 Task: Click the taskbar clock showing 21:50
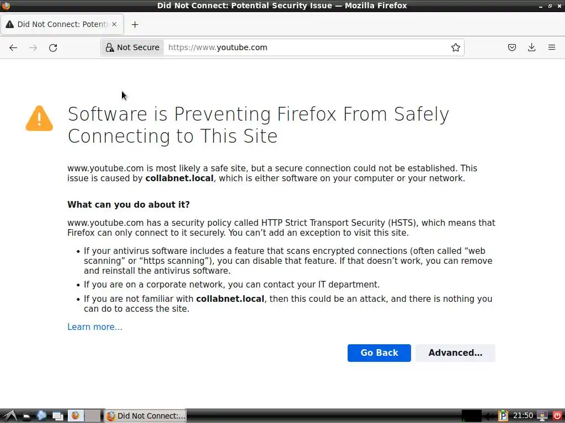coord(523,416)
